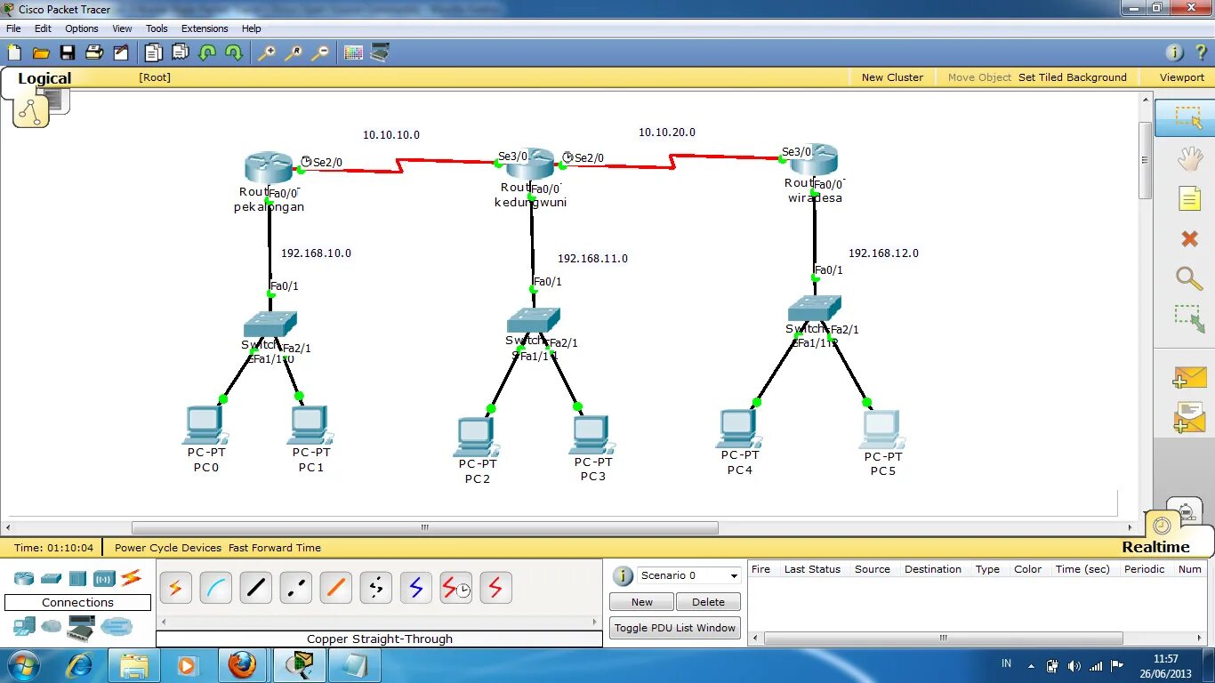
Task: Open the Extensions menu
Action: pos(205,28)
